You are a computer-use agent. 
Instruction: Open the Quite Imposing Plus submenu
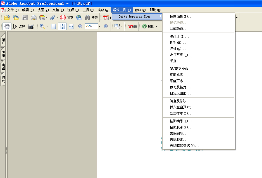tap(137, 16)
